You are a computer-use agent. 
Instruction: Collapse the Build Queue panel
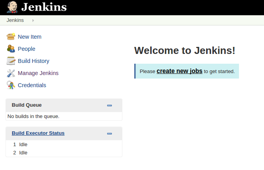[x=110, y=106]
